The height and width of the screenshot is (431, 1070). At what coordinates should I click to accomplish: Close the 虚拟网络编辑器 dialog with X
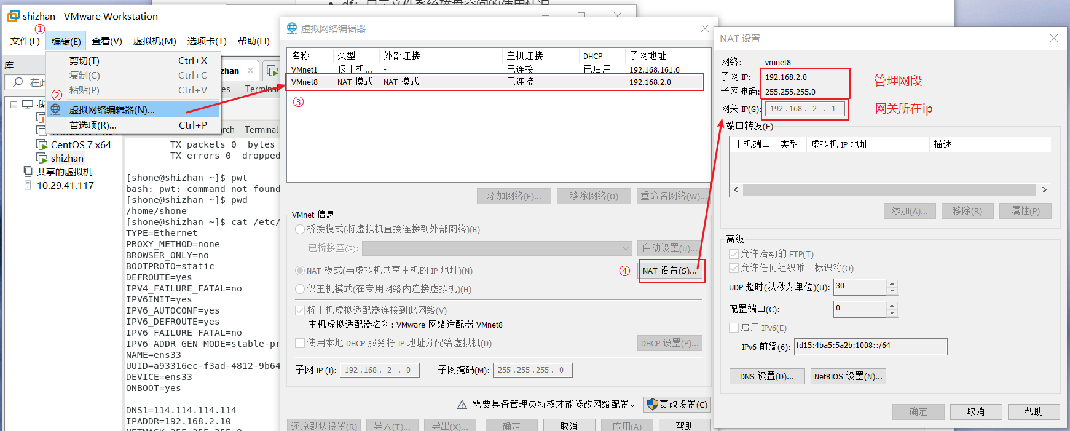tap(705, 28)
